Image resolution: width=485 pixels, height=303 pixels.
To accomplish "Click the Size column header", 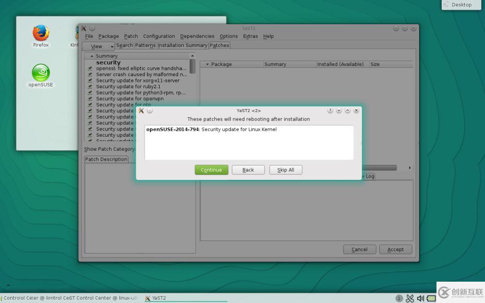I will (391, 64).
